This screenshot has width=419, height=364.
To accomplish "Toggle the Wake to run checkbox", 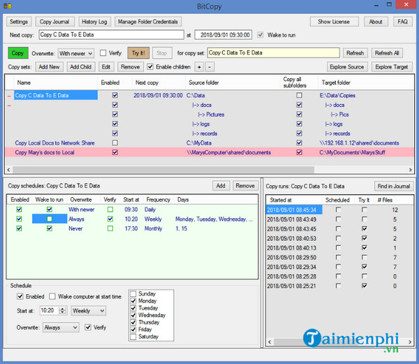I will [x=261, y=34].
